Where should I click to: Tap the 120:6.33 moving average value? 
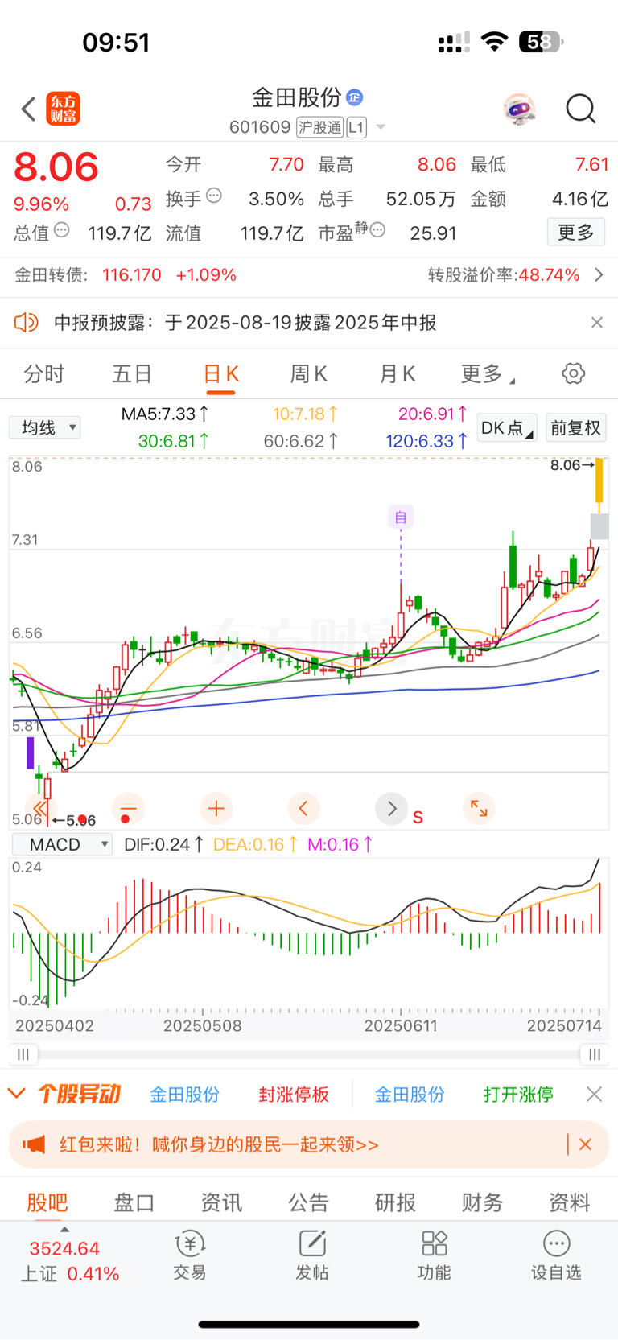click(426, 441)
